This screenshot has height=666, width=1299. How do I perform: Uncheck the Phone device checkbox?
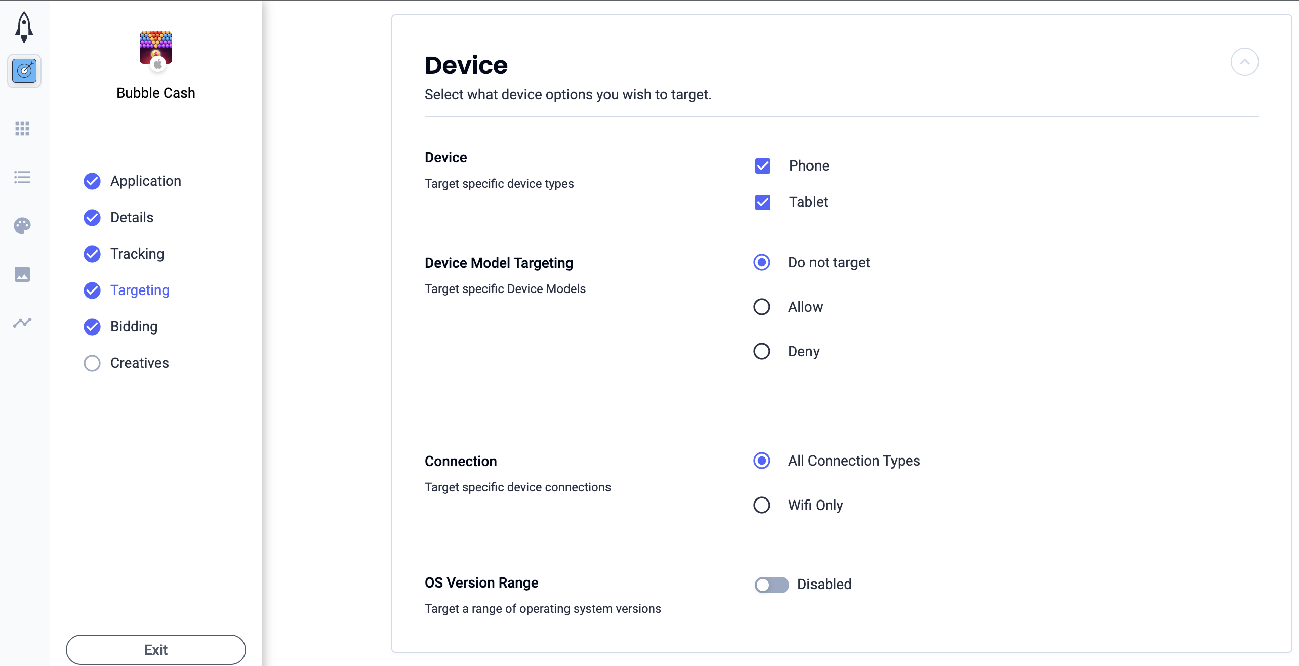[762, 166]
